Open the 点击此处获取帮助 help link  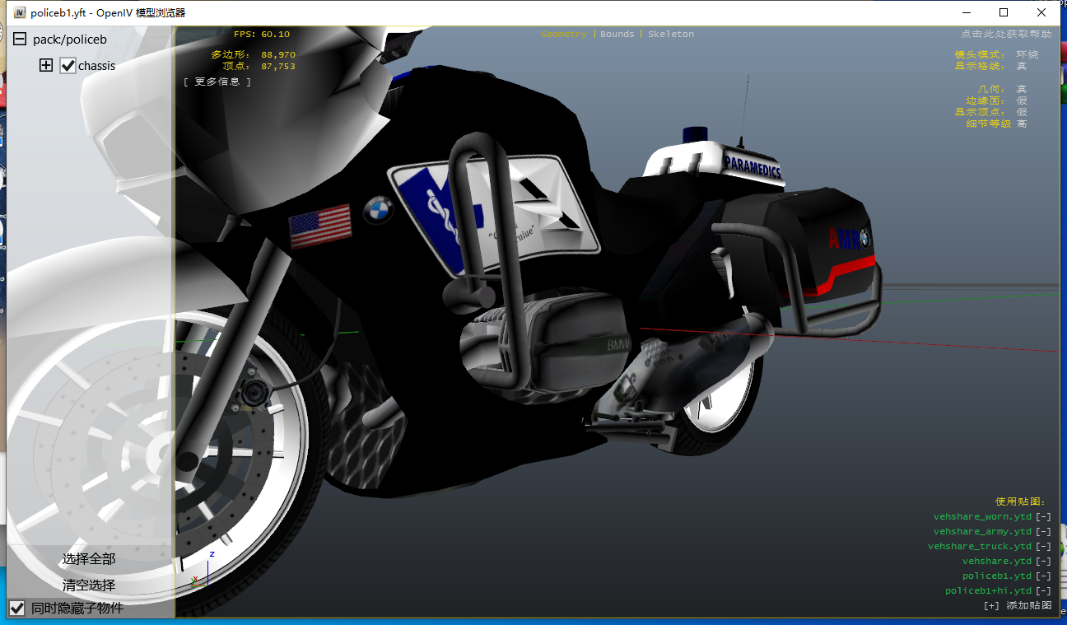pos(1005,35)
